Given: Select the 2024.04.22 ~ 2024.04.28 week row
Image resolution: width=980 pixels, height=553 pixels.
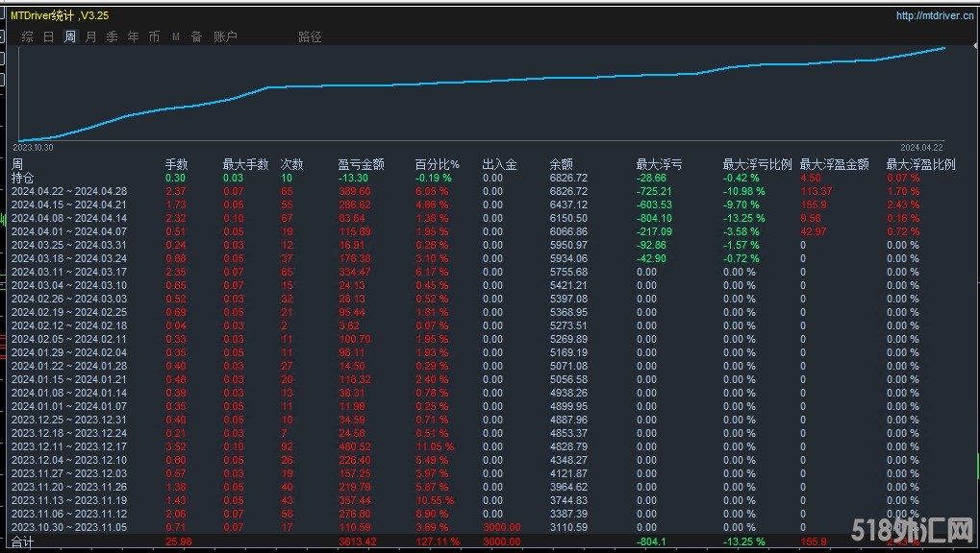Looking at the screenshot, I should click(69, 191).
